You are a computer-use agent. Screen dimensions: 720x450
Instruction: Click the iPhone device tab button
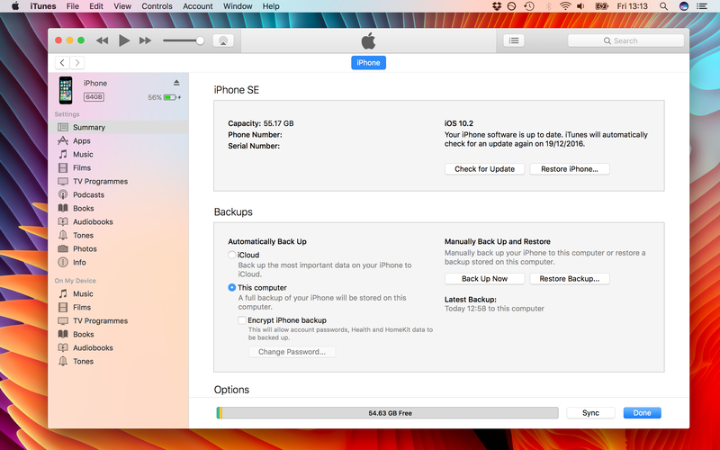[368, 62]
